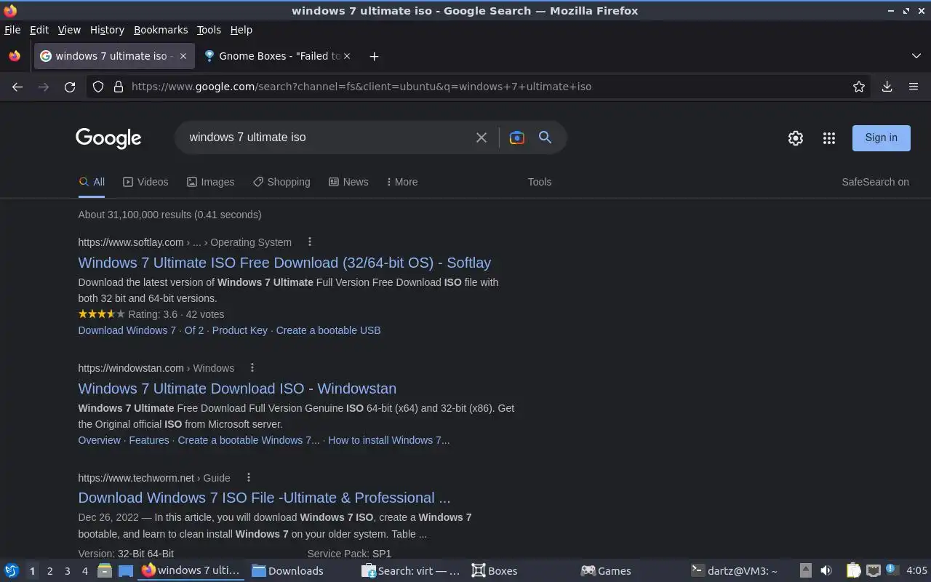Click the Google logo
The image size is (931, 582).
tap(108, 137)
